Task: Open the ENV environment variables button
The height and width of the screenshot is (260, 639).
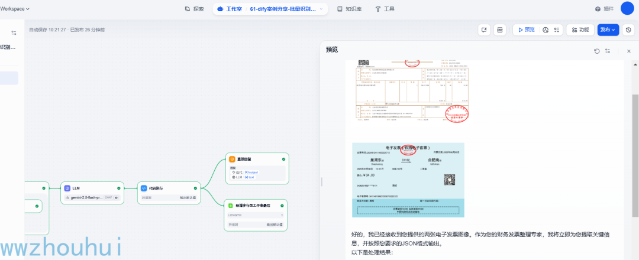Action: pyautogui.click(x=500, y=30)
